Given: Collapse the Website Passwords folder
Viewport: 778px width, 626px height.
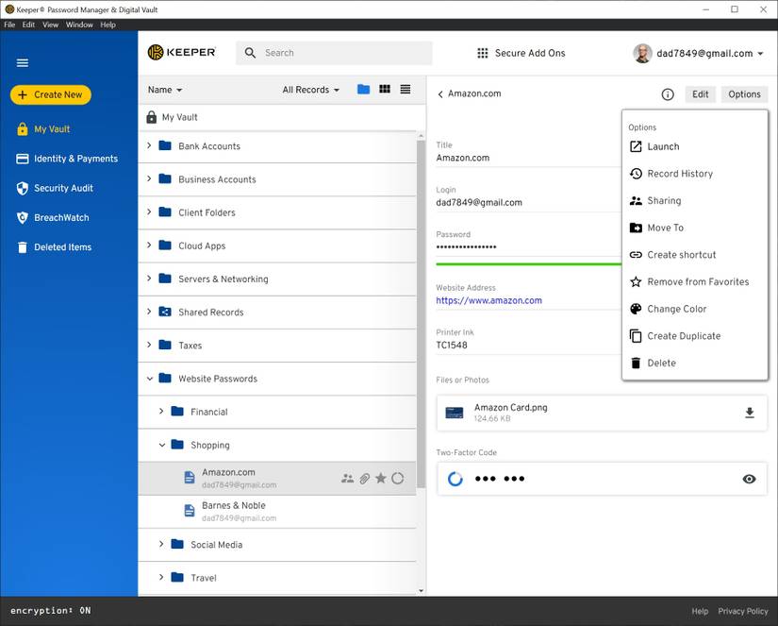Looking at the screenshot, I should click(149, 379).
